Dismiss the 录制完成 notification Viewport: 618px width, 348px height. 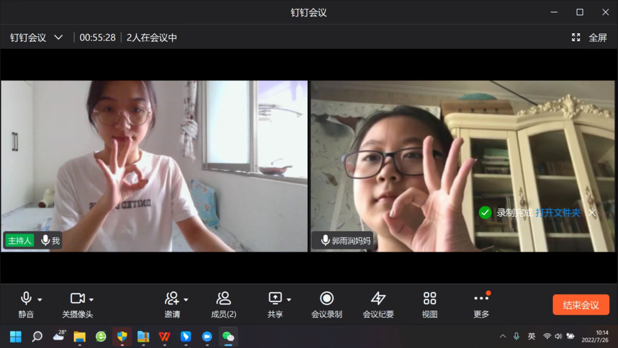pyautogui.click(x=592, y=213)
